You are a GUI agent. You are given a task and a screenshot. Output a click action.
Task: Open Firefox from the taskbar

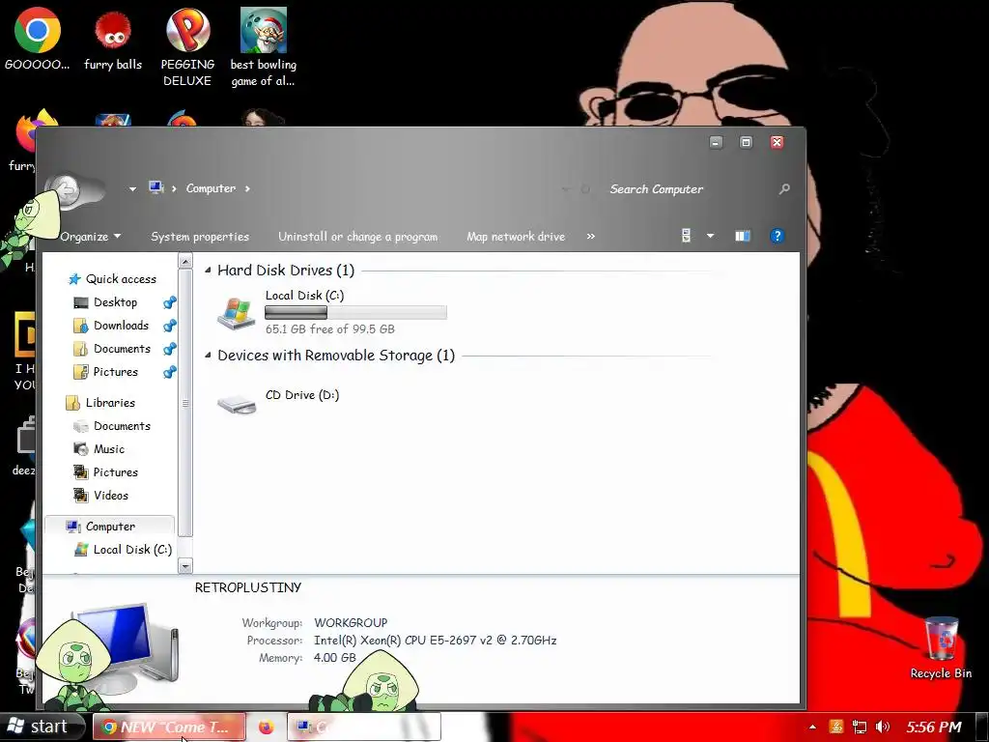pyautogui.click(x=267, y=727)
